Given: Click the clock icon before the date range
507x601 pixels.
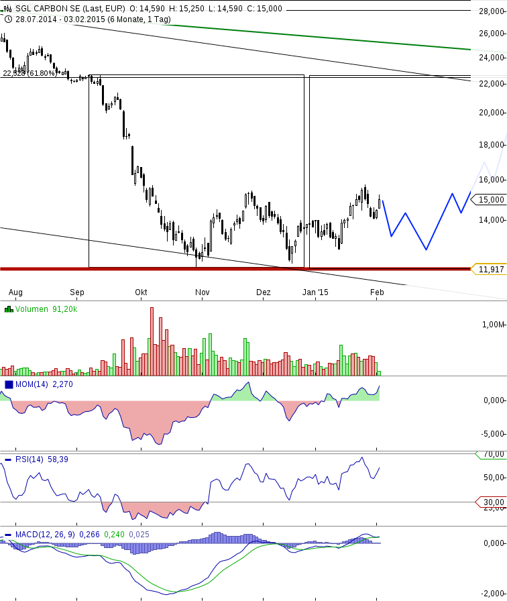Looking at the screenshot, I should (x=7, y=19).
